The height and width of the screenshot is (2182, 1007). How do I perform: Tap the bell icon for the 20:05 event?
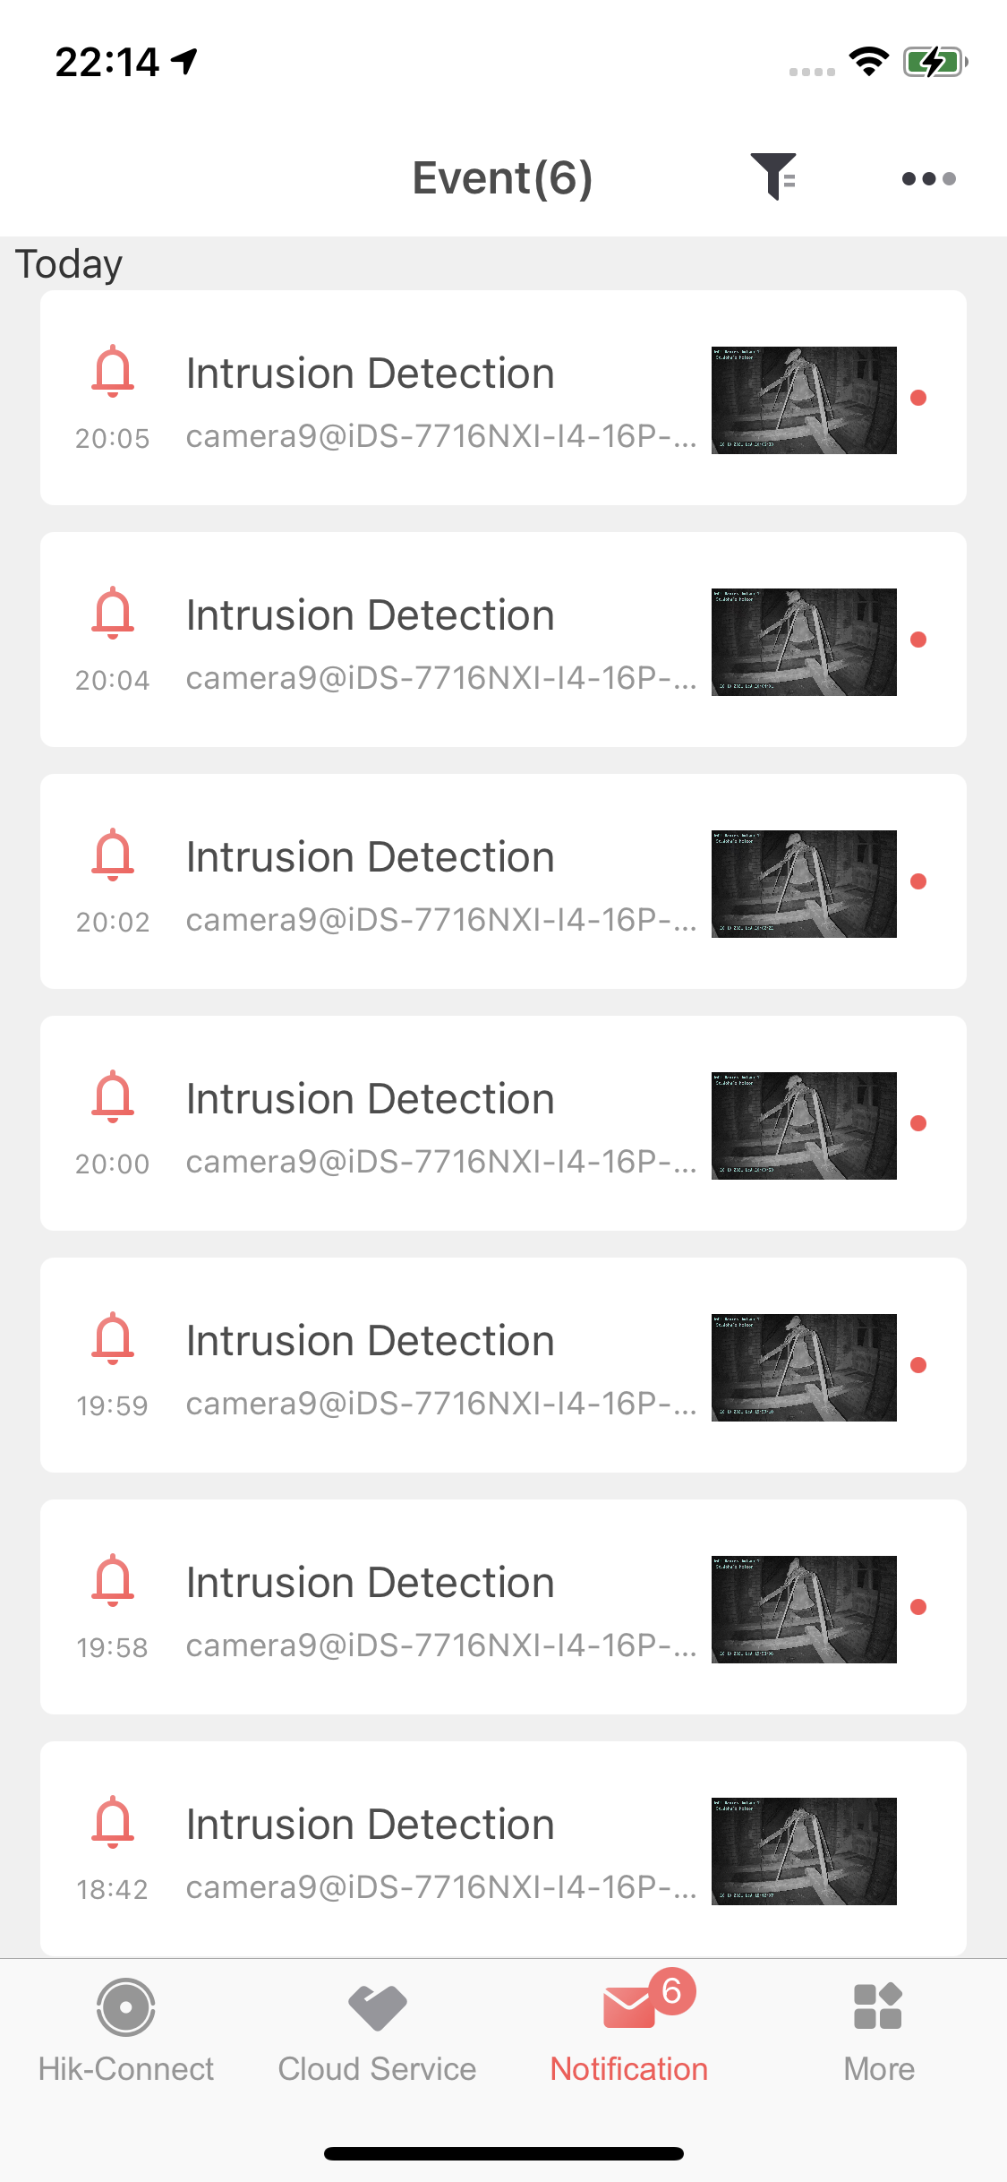pyautogui.click(x=113, y=371)
